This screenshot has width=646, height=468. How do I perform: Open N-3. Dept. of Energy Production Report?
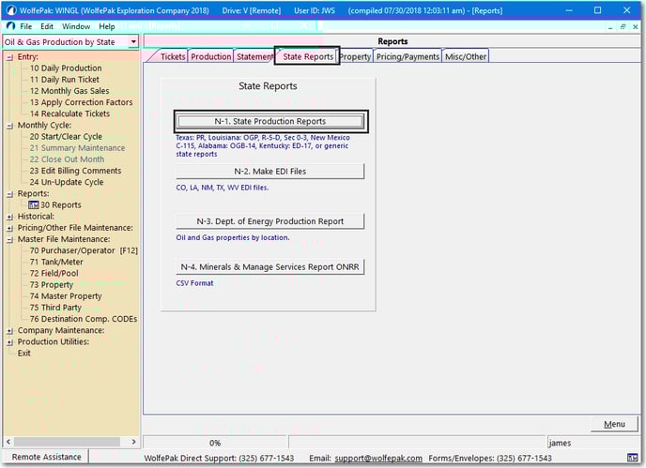tap(270, 221)
